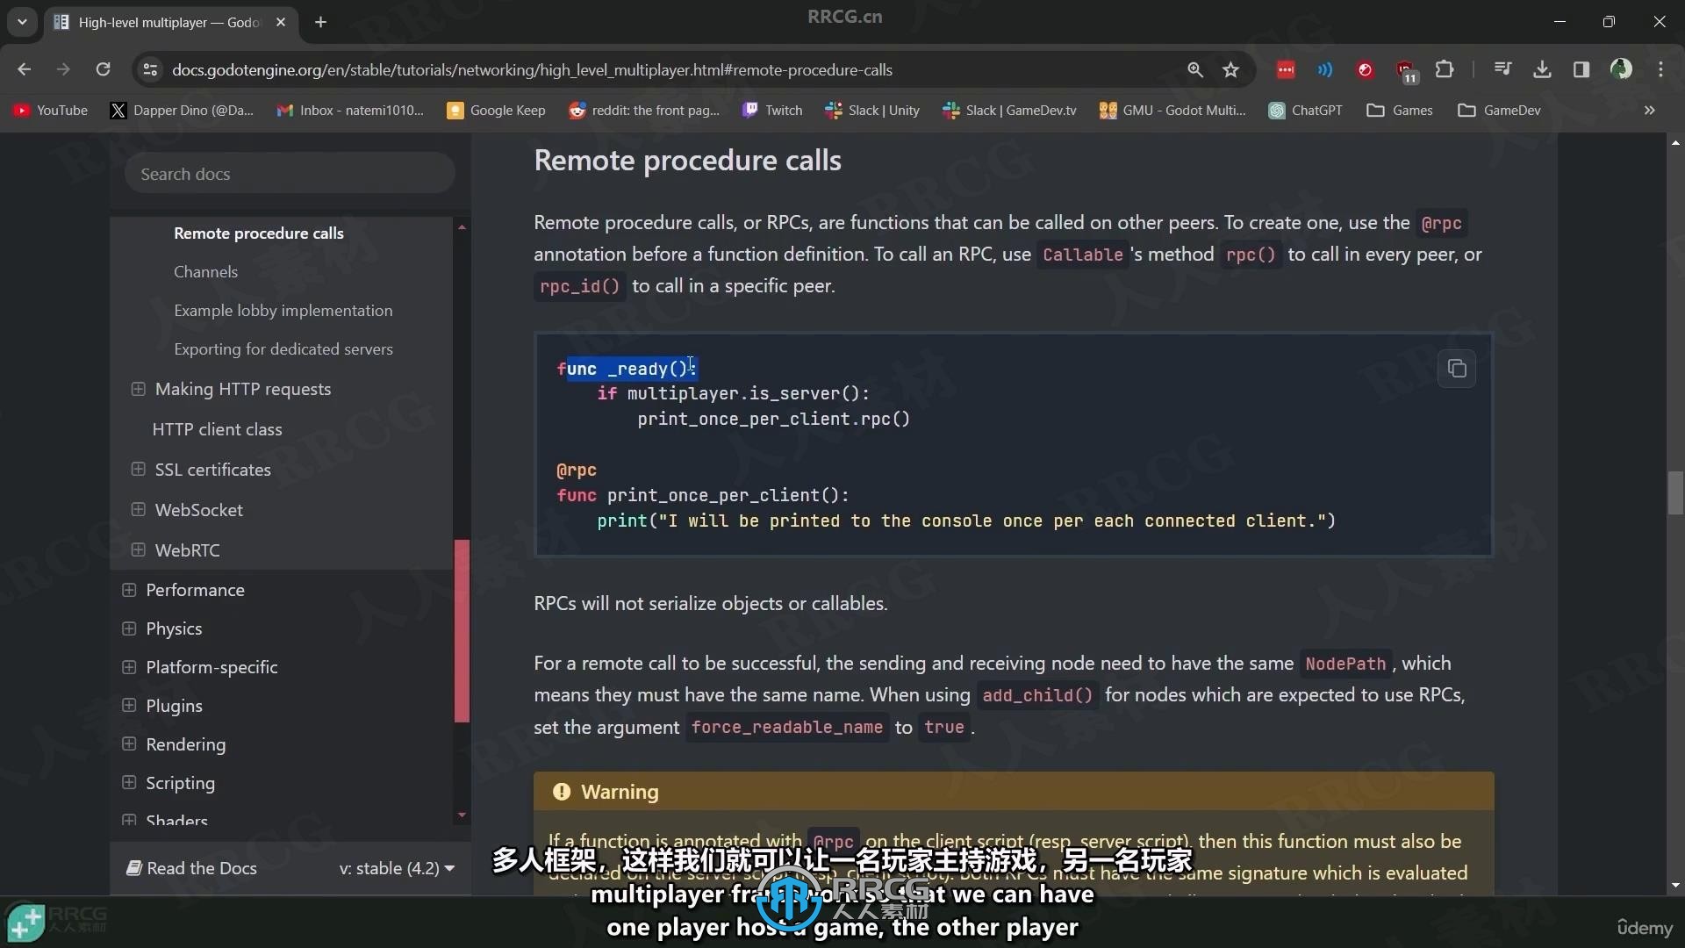This screenshot has height=948, width=1685.
Task: Open site information icon in address bar
Action: point(150,69)
